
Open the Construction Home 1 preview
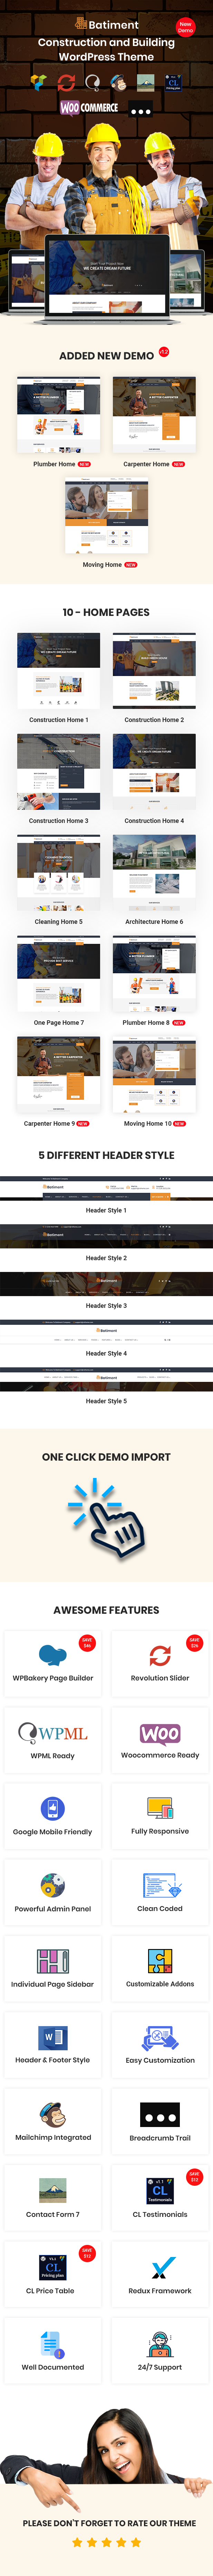pyautogui.click(x=58, y=671)
